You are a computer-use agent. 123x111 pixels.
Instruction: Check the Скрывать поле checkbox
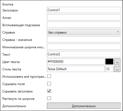49,84
